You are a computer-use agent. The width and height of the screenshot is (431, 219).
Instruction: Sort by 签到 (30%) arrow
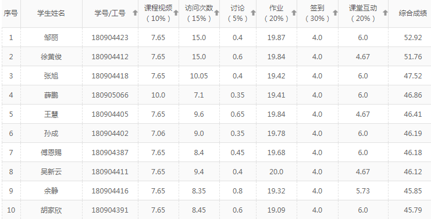point(335,13)
